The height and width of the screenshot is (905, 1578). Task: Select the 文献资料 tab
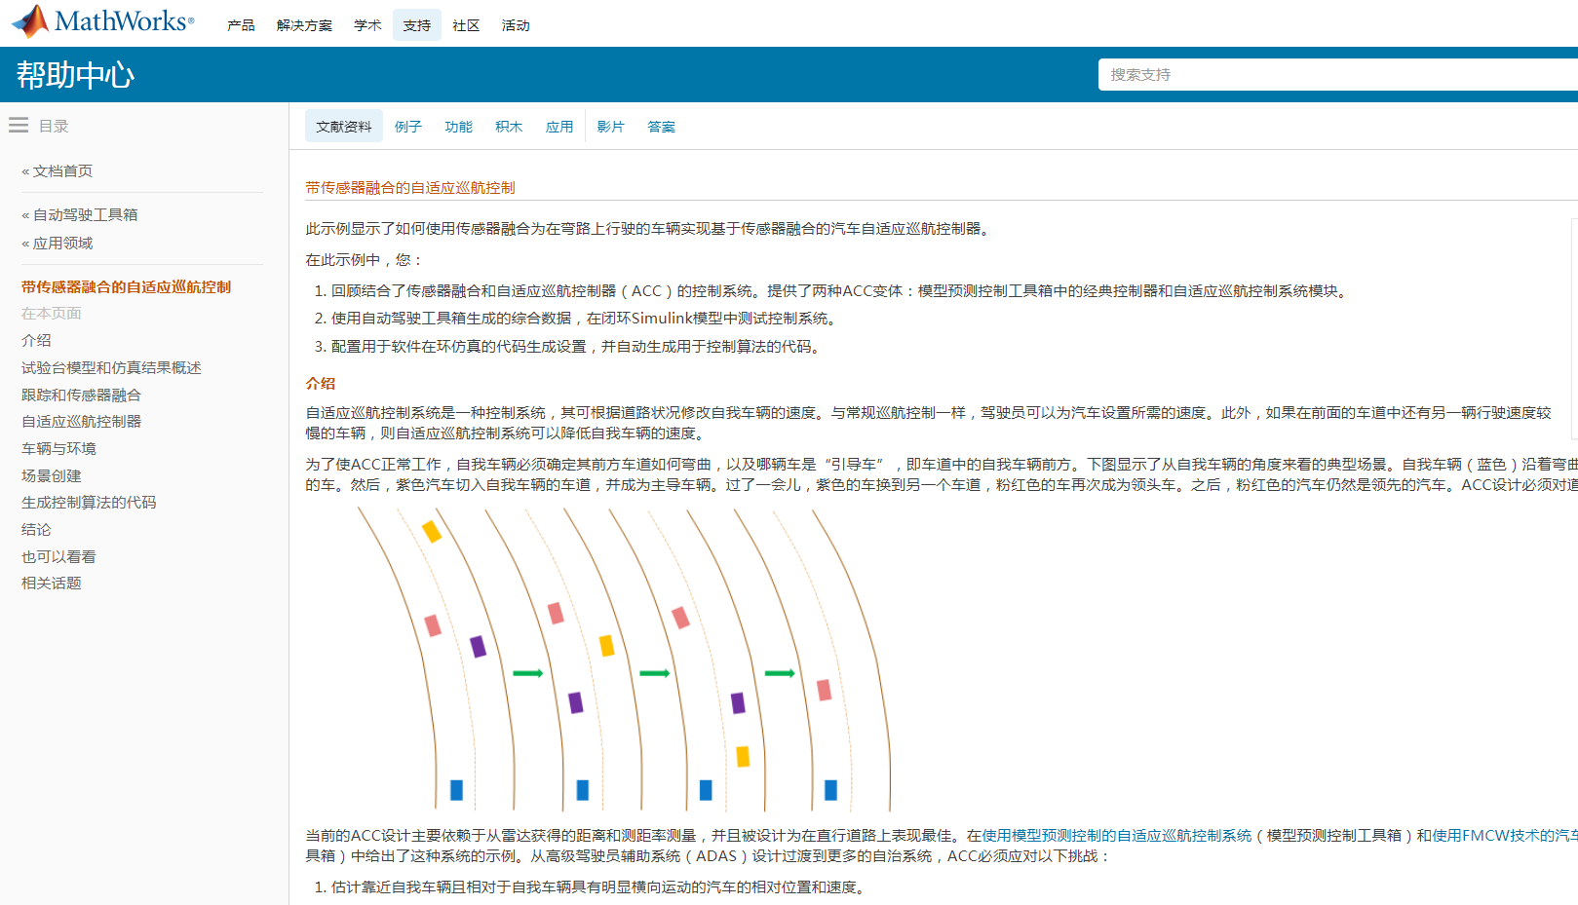coord(344,127)
